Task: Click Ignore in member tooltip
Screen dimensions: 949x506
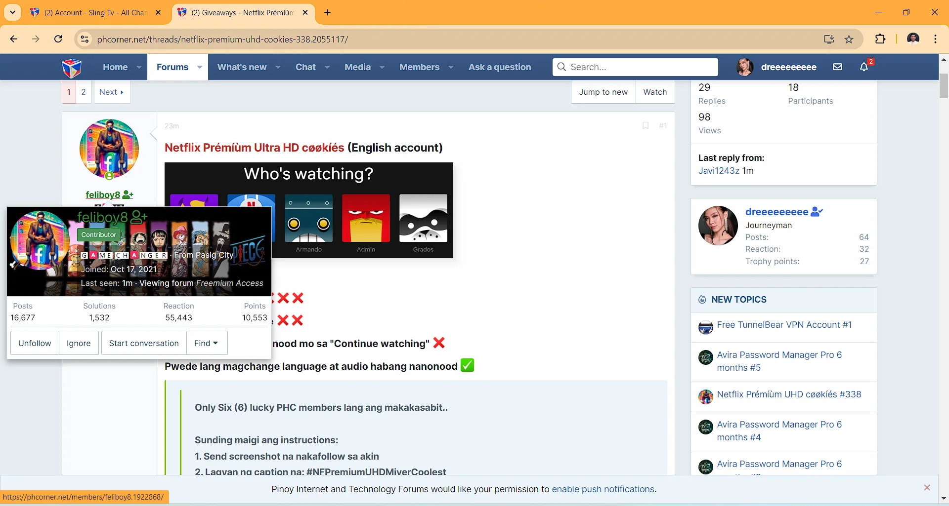Action: coord(79,343)
